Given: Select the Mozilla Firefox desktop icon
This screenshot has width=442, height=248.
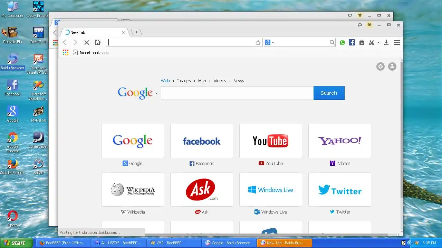Looking at the screenshot, I should click(12, 166).
